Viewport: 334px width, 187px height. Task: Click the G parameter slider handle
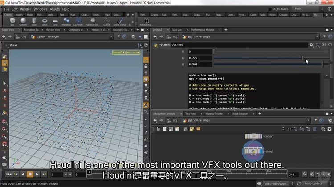[x=303, y=58]
